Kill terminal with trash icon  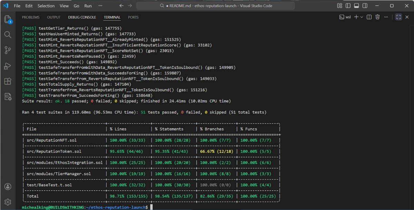coord(377,17)
